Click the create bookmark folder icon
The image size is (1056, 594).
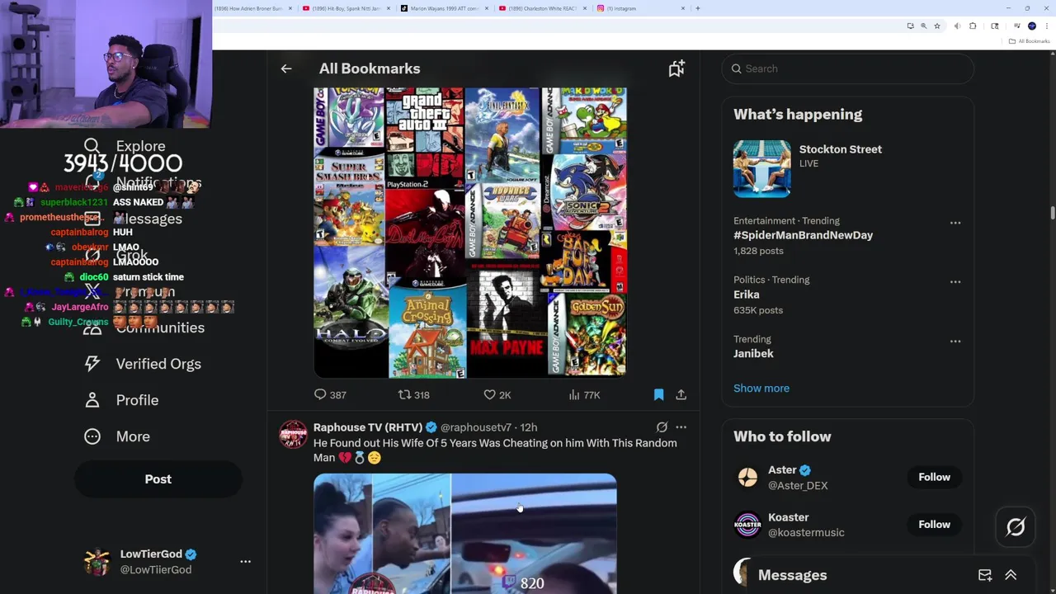676,68
